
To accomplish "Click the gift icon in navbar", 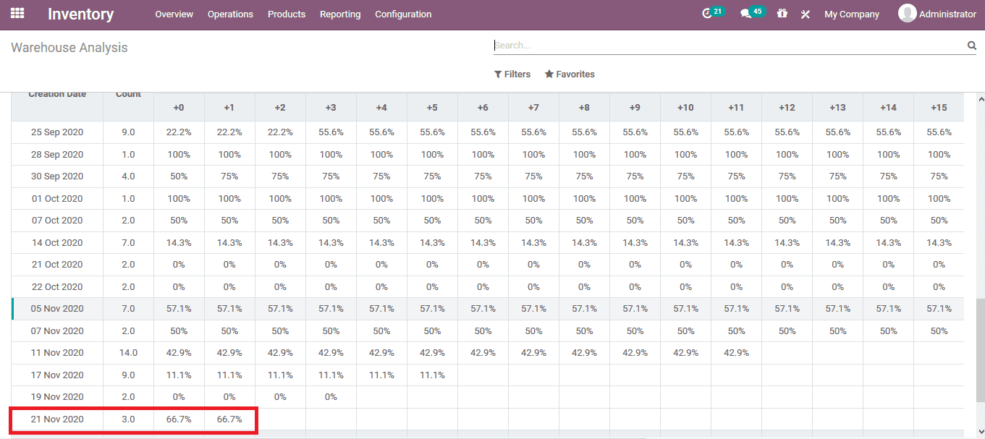I will (x=782, y=14).
